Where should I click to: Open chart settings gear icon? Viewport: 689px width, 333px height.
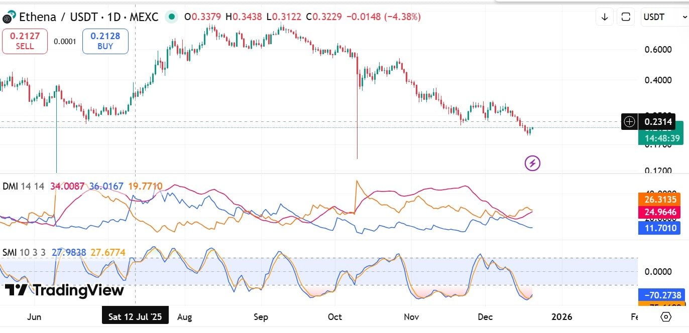click(x=666, y=316)
